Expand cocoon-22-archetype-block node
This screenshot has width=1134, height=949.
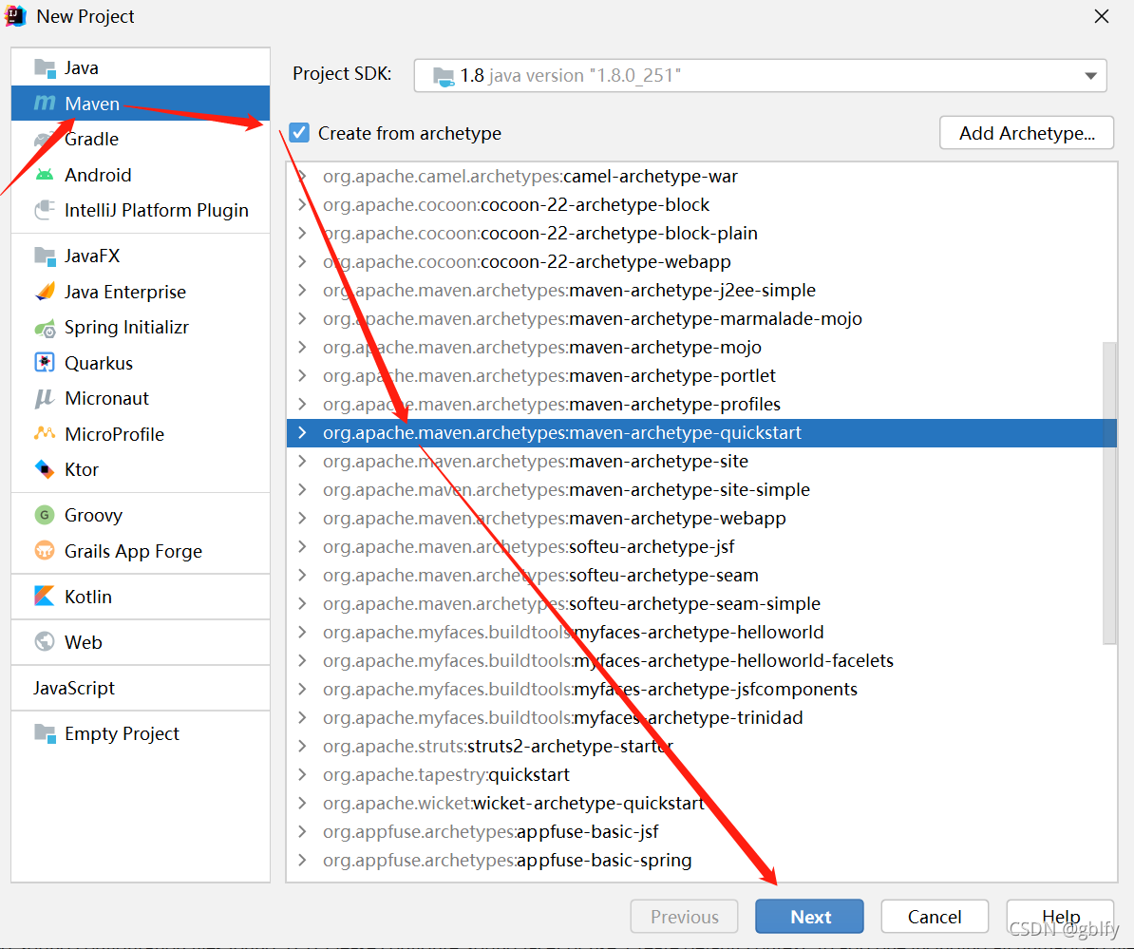tap(302, 204)
